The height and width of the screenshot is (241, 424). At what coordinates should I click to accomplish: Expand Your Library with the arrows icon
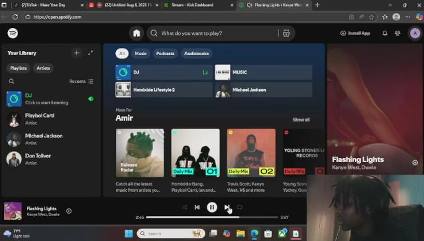coord(90,53)
